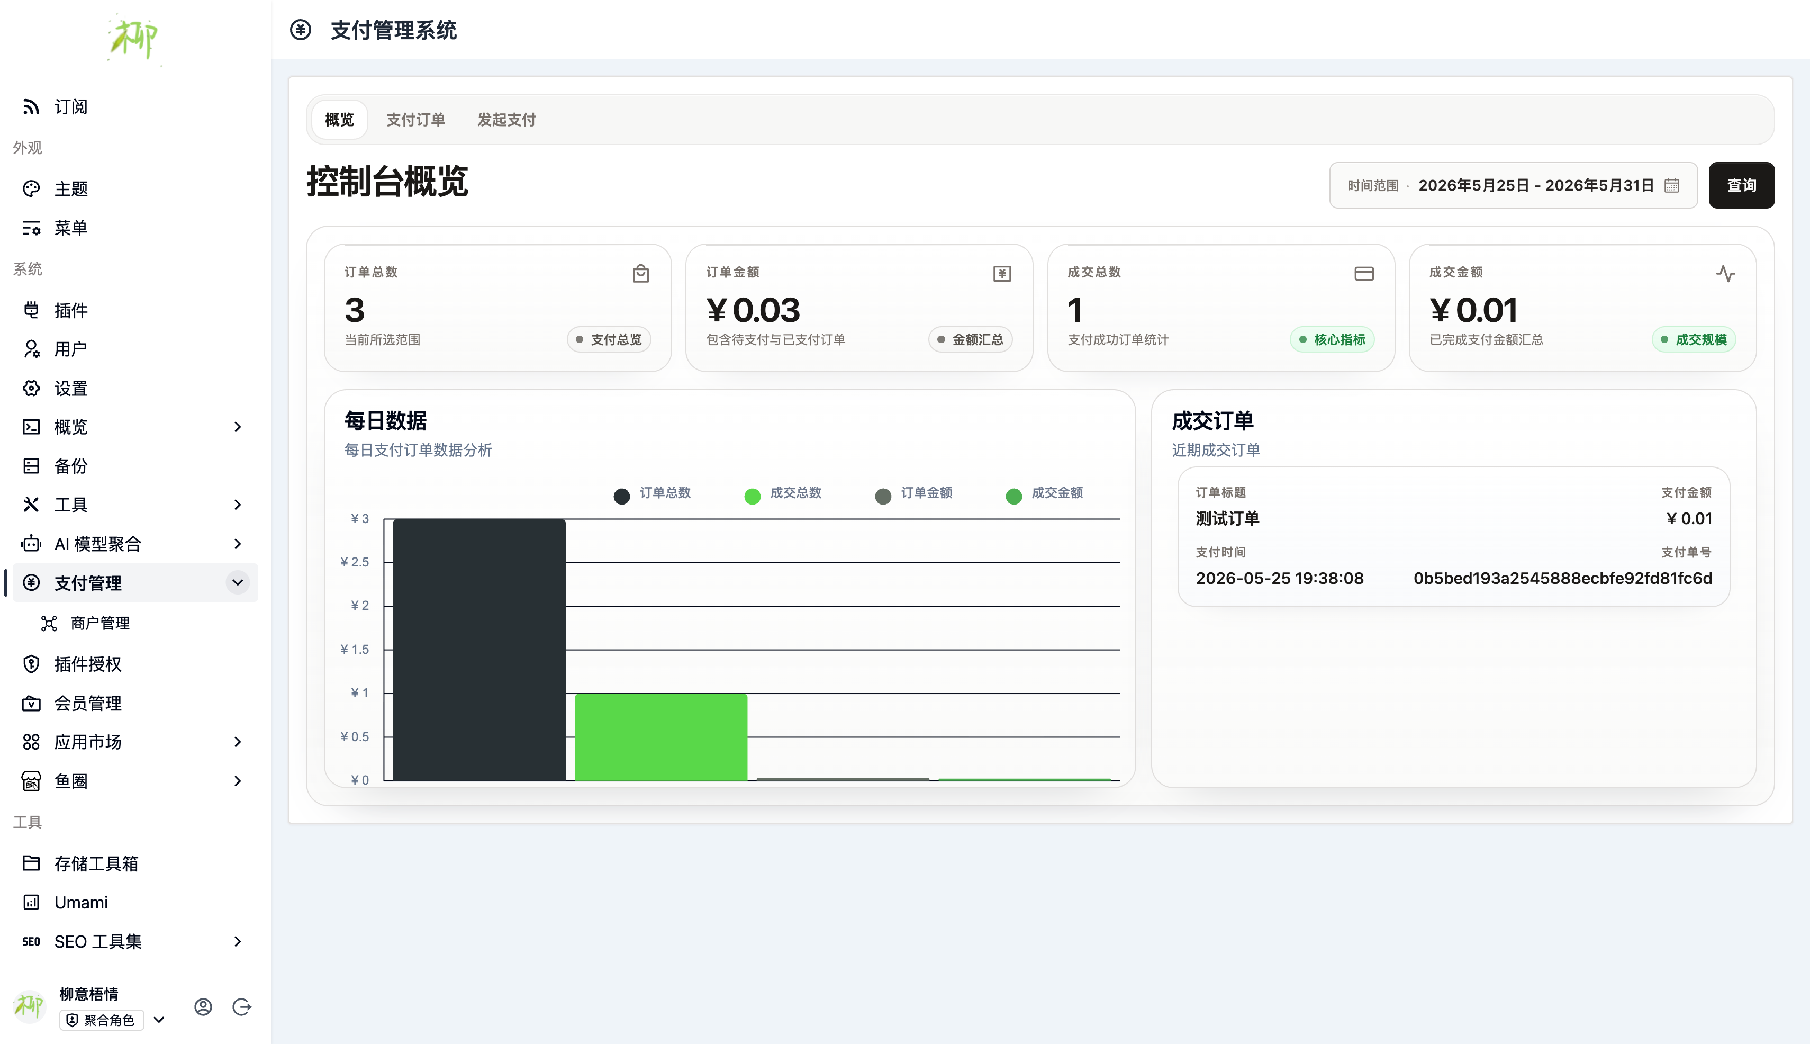
Task: Open 会员管理 menu item
Action: 135,704
